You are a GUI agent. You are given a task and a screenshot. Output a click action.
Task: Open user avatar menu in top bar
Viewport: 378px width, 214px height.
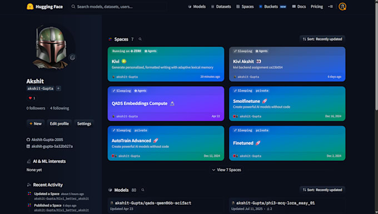[342, 7]
